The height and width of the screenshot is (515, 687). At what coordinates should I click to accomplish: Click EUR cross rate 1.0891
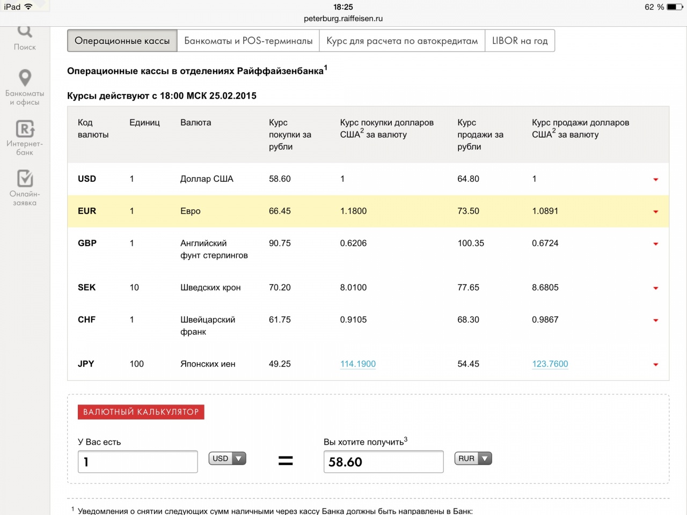tap(545, 211)
